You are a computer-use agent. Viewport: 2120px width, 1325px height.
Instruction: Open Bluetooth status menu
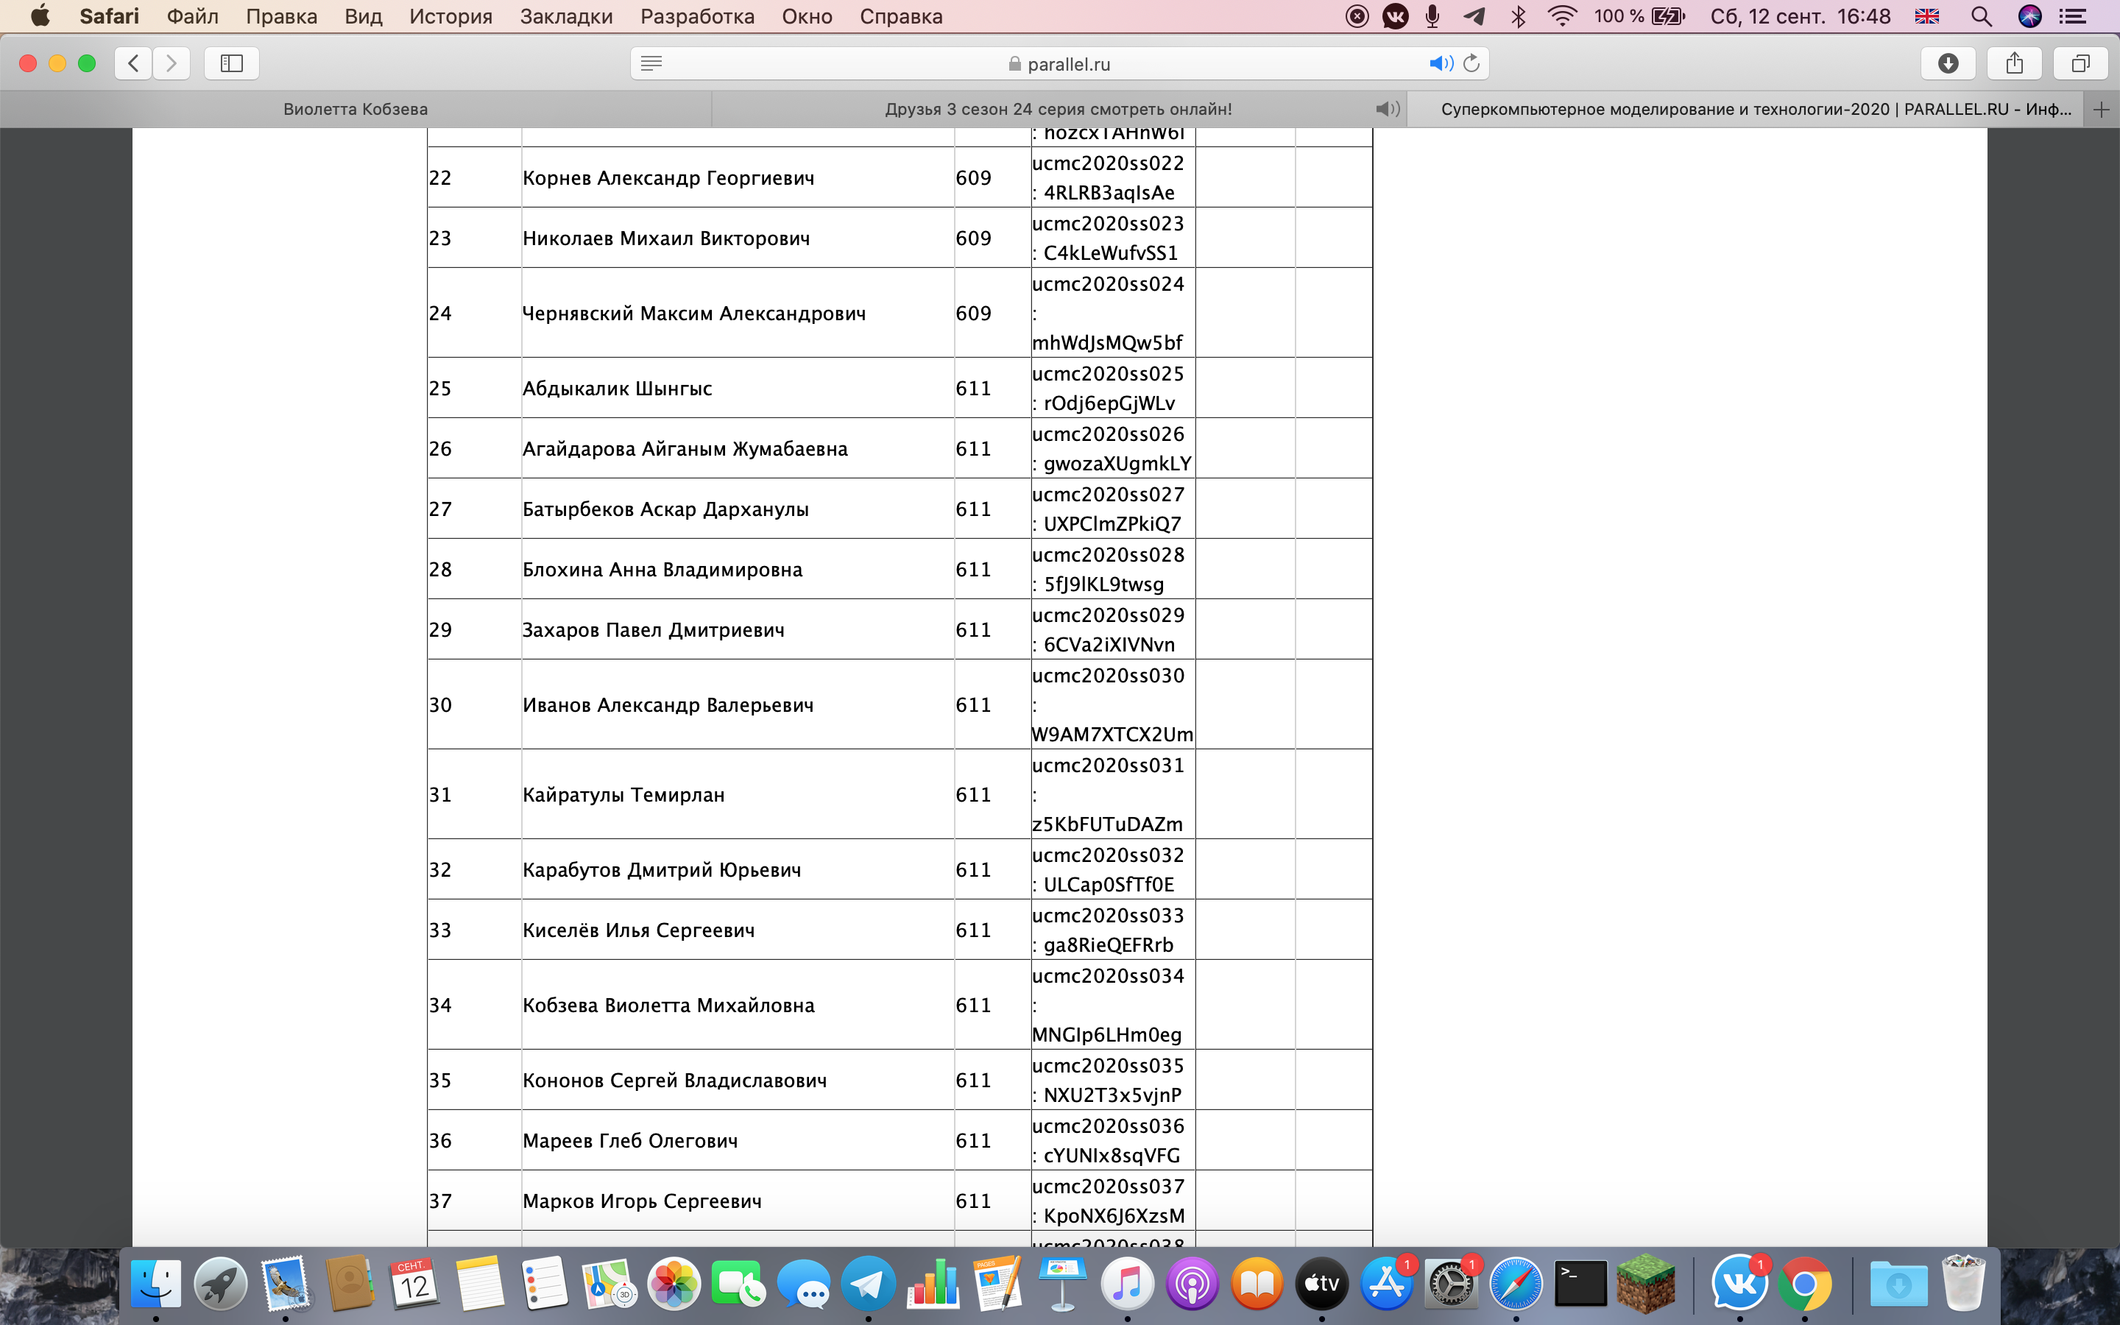pos(1518,15)
